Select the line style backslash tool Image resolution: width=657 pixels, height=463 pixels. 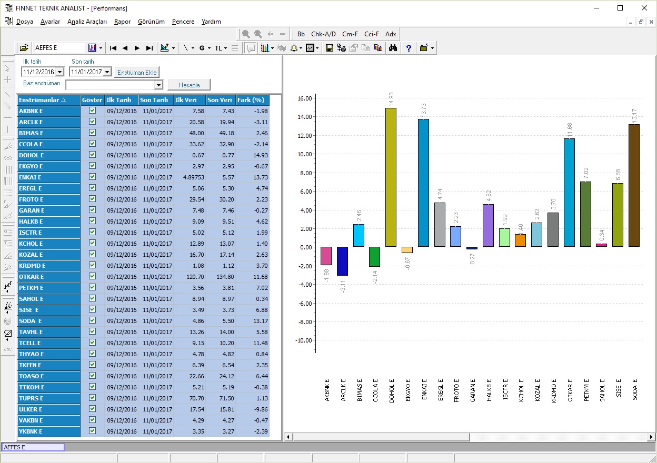(185, 48)
